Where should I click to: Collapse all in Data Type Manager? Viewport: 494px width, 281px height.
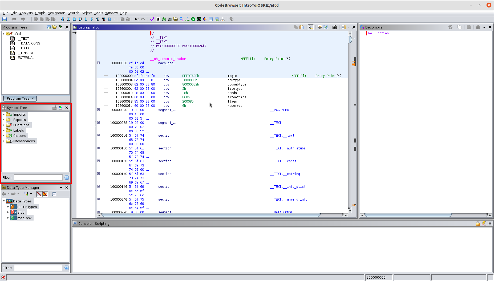point(54,194)
